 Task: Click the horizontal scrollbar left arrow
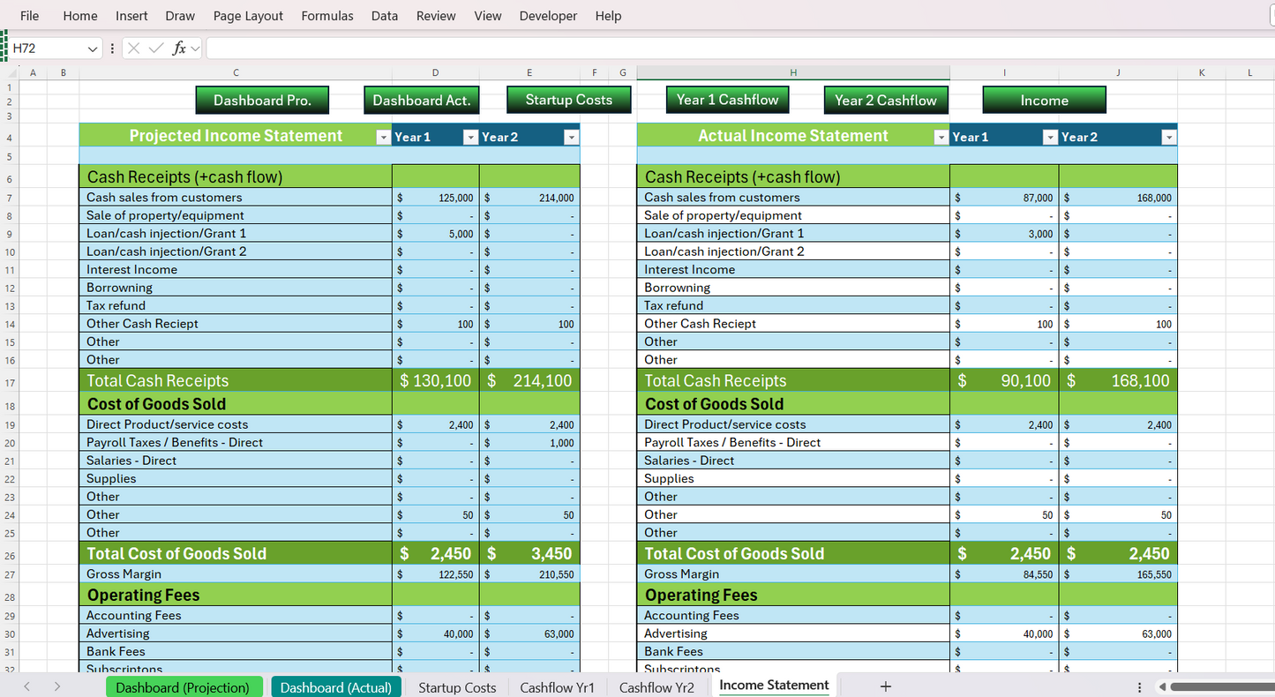point(1162,687)
